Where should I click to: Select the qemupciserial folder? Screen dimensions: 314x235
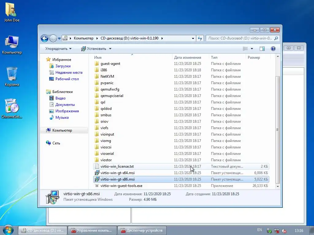[x=112, y=95]
